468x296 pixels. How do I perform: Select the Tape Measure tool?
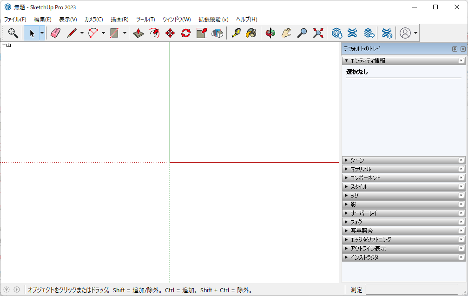pyautogui.click(x=236, y=33)
